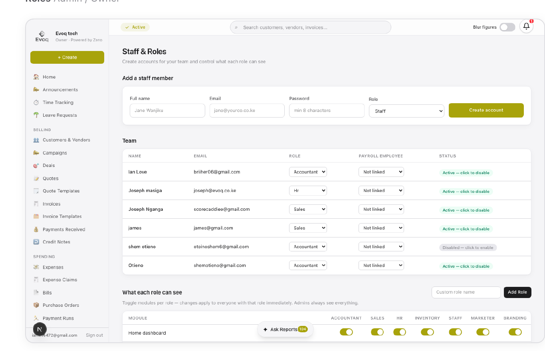This screenshot has width=545, height=351.
Task: Open the notifications bell
Action: click(526, 27)
